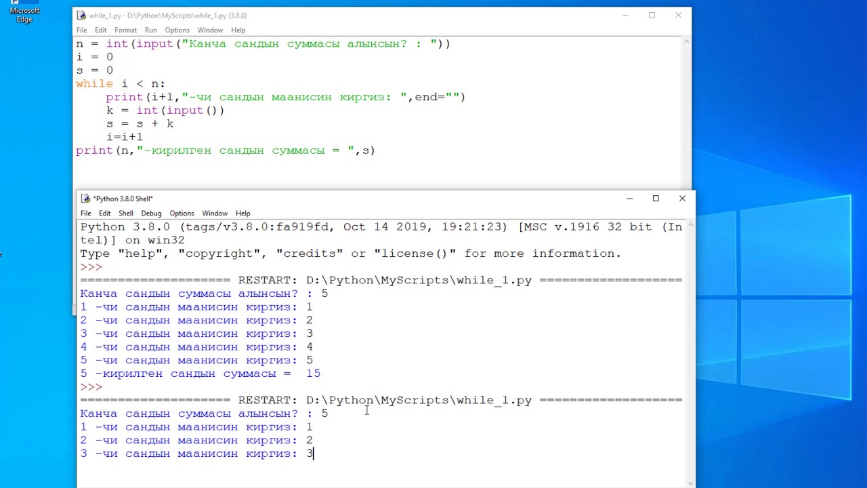Screen dimensions: 867x488
Task: Open Options menu in editor window
Action: (177, 30)
